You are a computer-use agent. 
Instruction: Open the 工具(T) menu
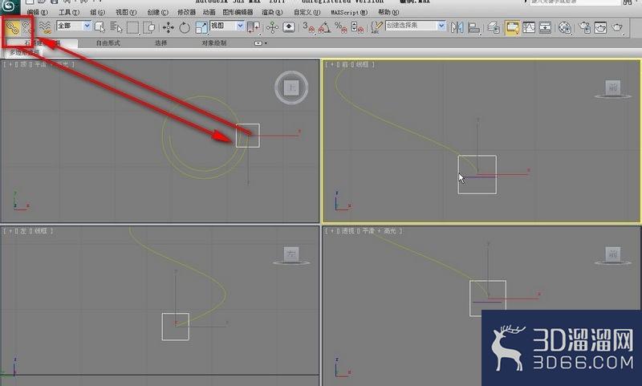69,12
